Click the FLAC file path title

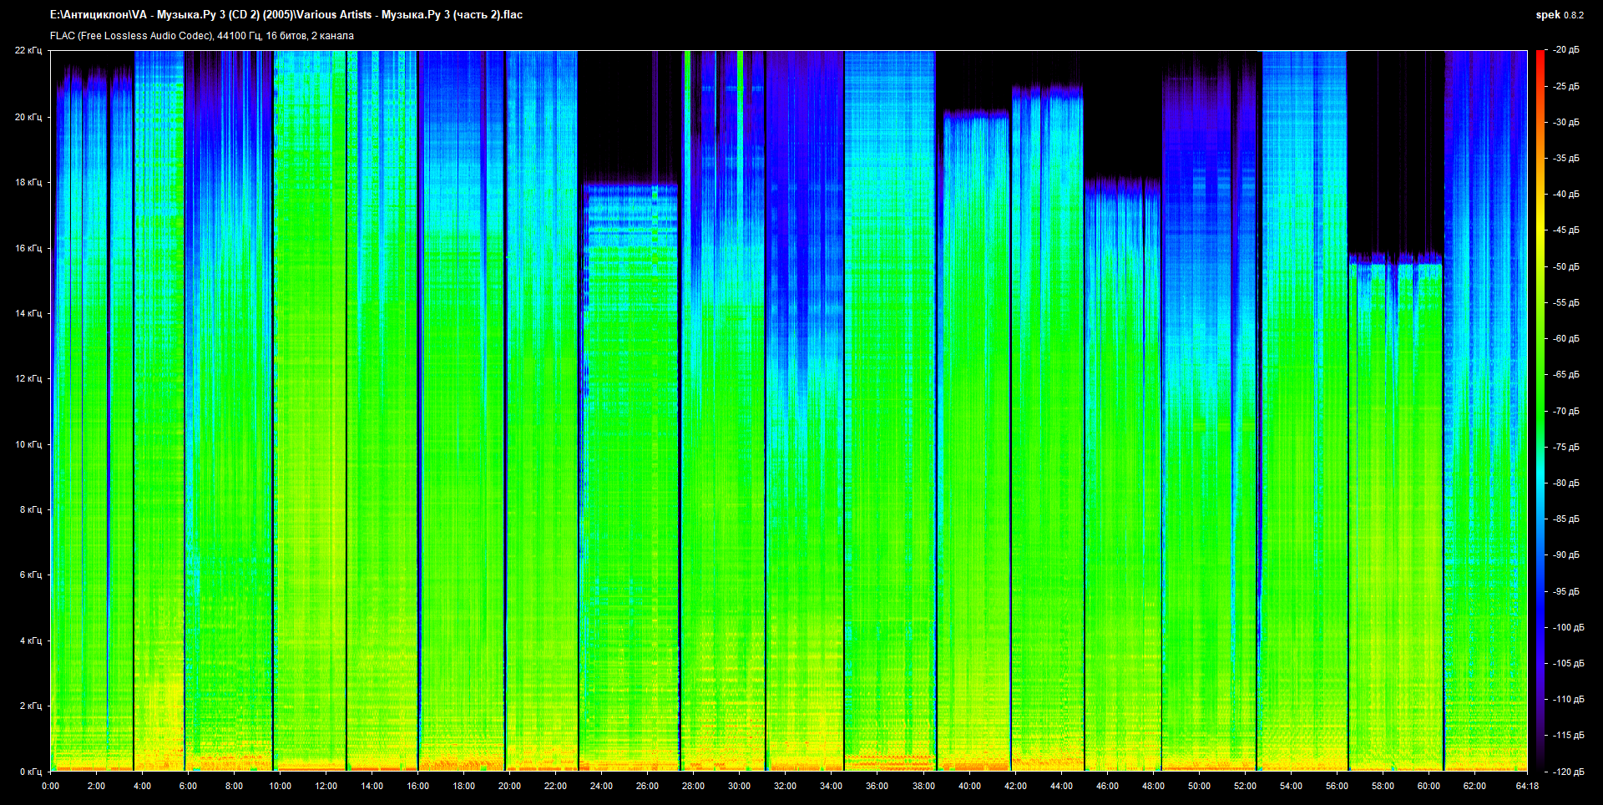[286, 15]
